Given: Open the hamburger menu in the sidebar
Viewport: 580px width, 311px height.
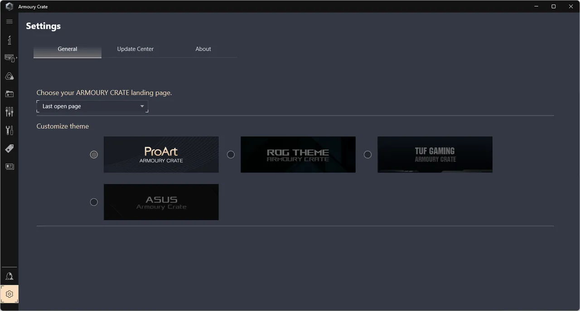Looking at the screenshot, I should pyautogui.click(x=9, y=21).
